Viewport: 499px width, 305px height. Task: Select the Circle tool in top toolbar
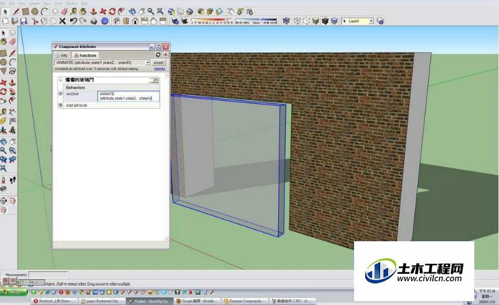click(34, 12)
